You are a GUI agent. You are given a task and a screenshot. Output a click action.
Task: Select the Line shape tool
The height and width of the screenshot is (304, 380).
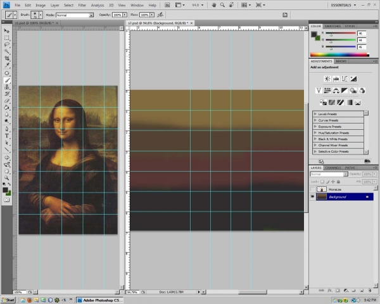(7, 149)
